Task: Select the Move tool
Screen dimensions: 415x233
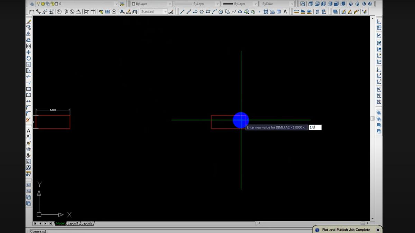Action: pos(29,52)
